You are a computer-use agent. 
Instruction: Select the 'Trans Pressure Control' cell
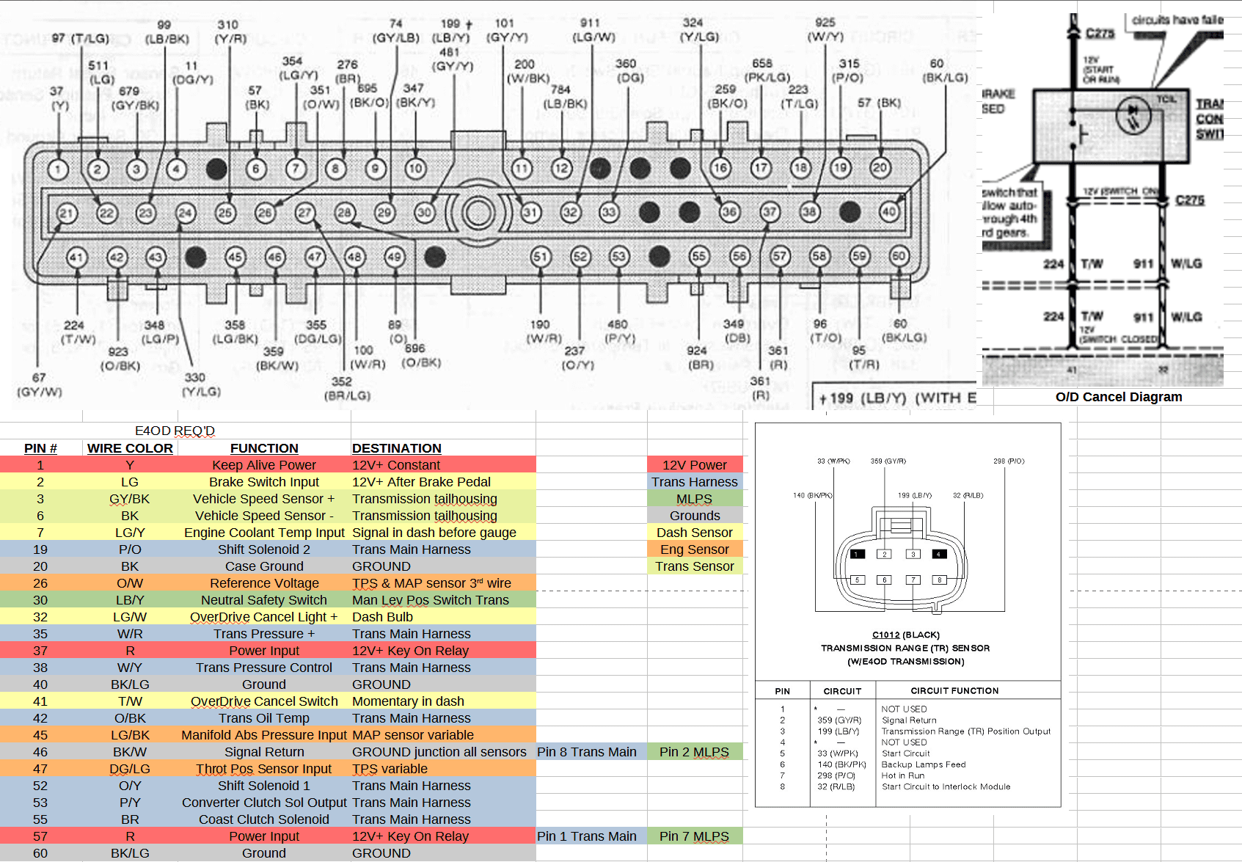(x=264, y=668)
